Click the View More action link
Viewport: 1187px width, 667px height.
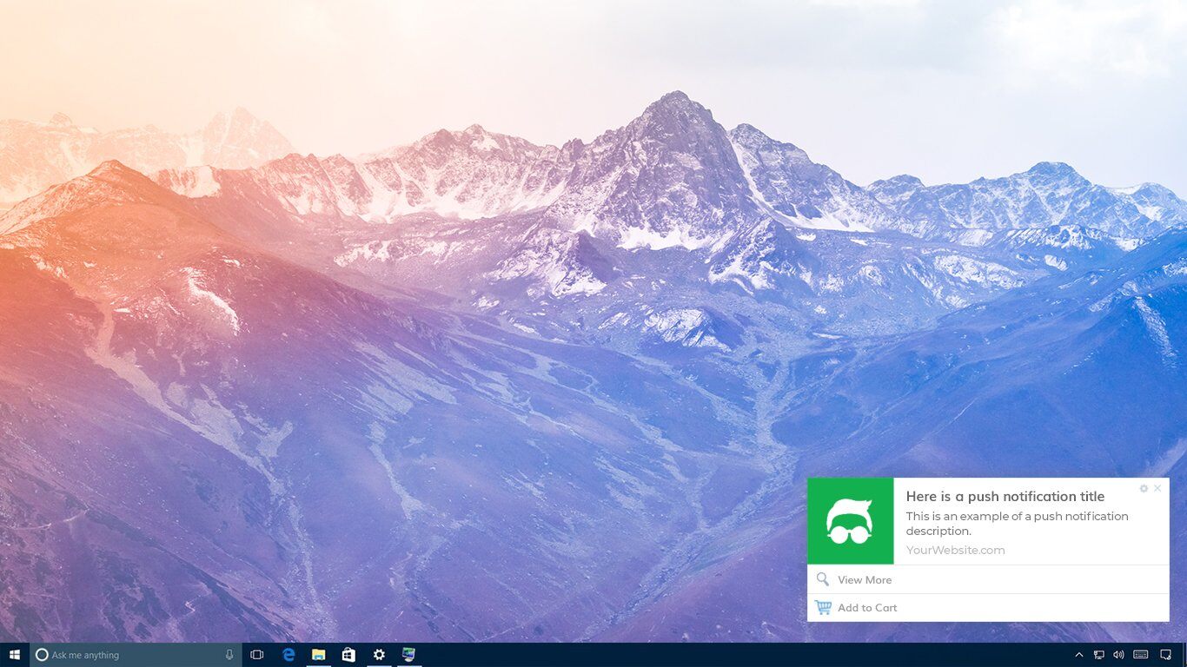(x=864, y=579)
